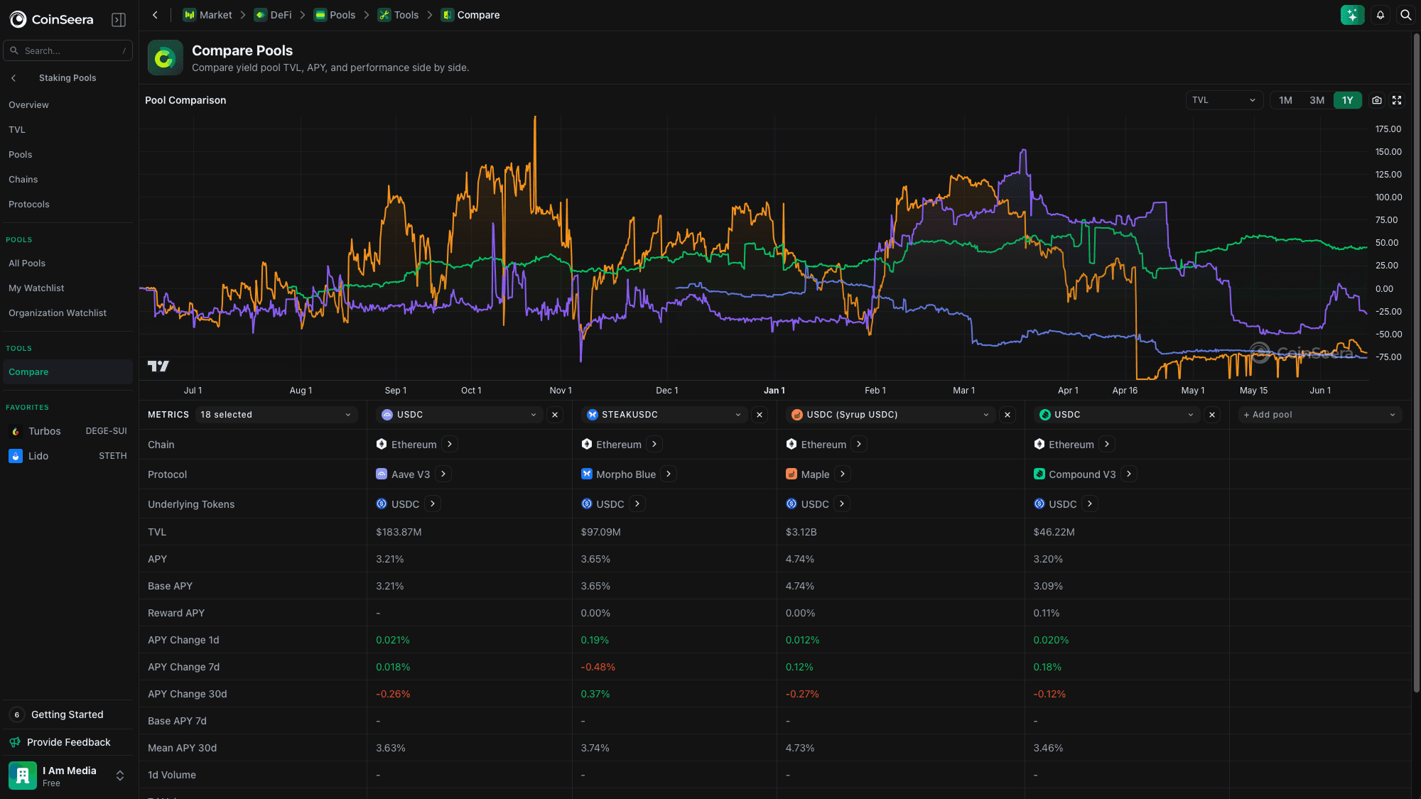
Task: Open DeFi in the breadcrumb
Action: pos(273,15)
